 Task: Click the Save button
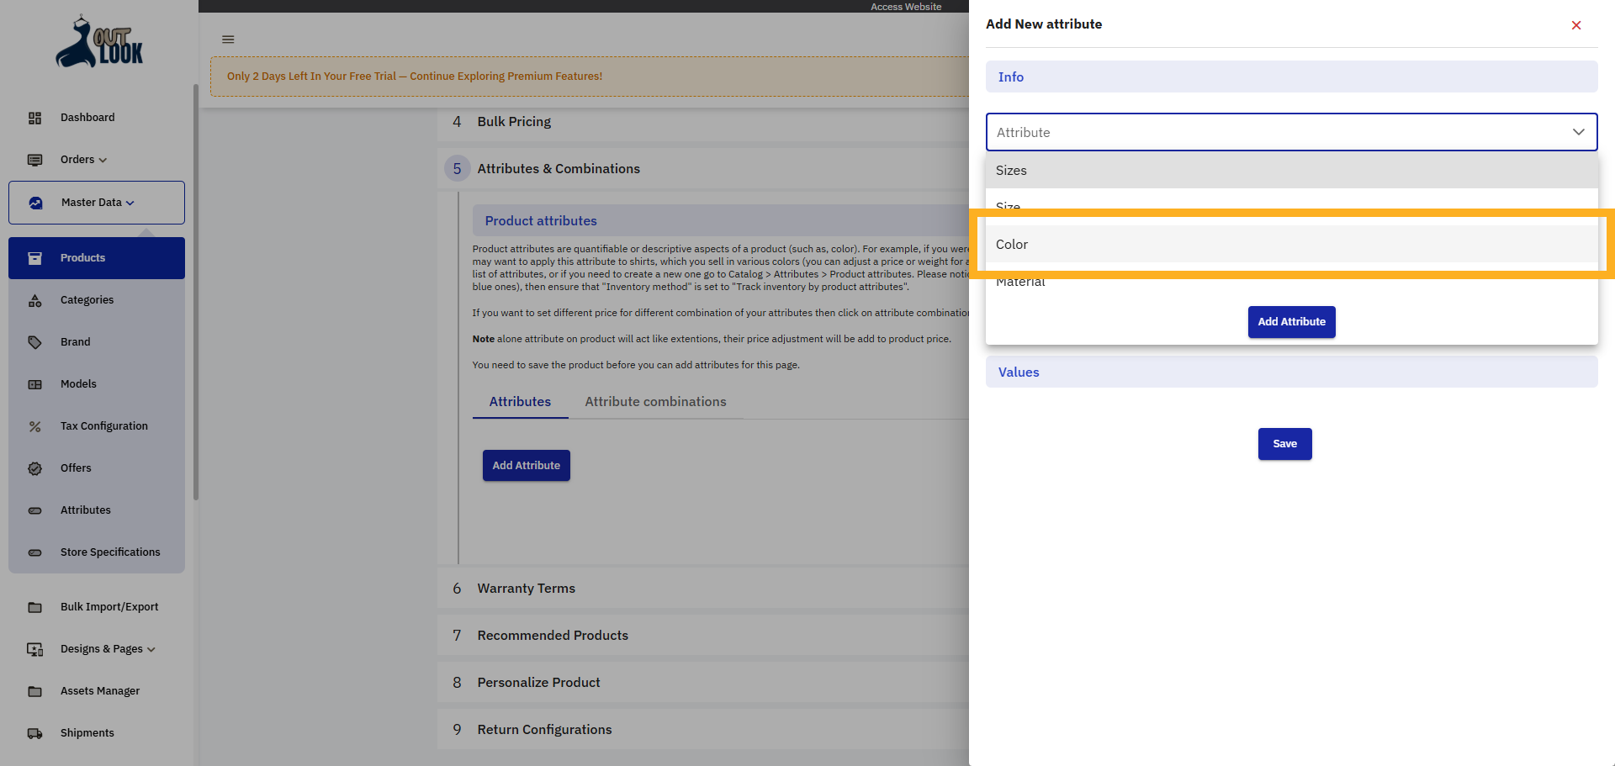point(1284,444)
